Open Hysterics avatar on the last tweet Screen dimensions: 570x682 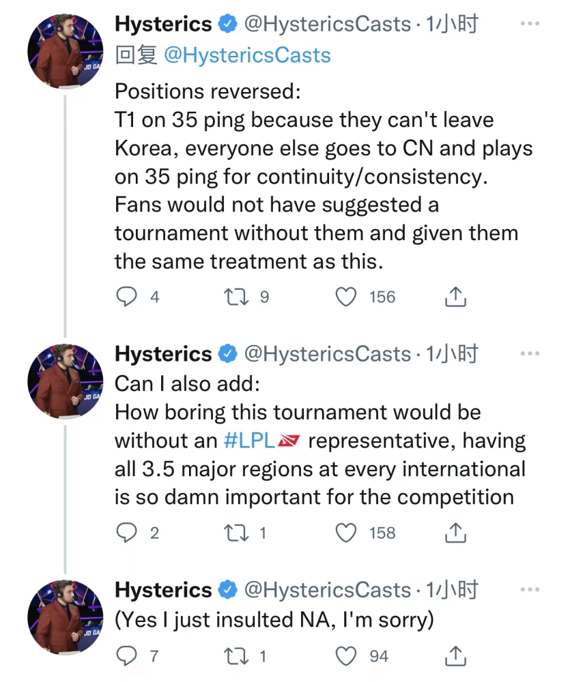click(x=65, y=617)
